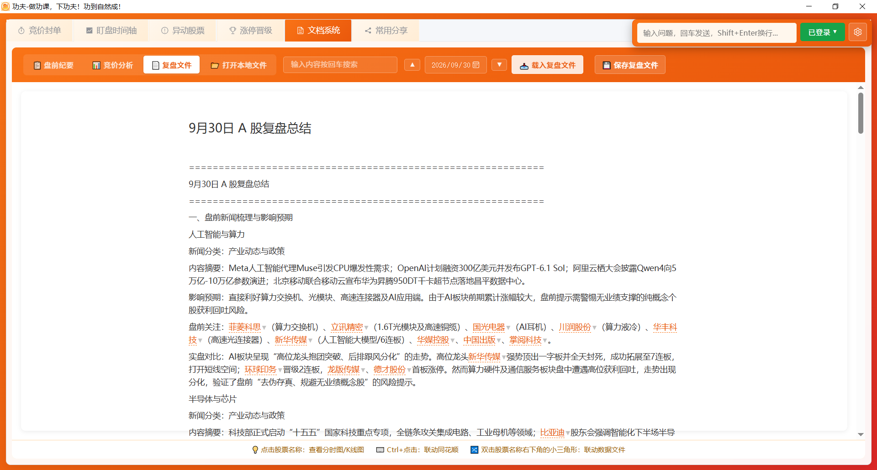
Task: Click triangle next to 环球印务
Action: [280, 371]
